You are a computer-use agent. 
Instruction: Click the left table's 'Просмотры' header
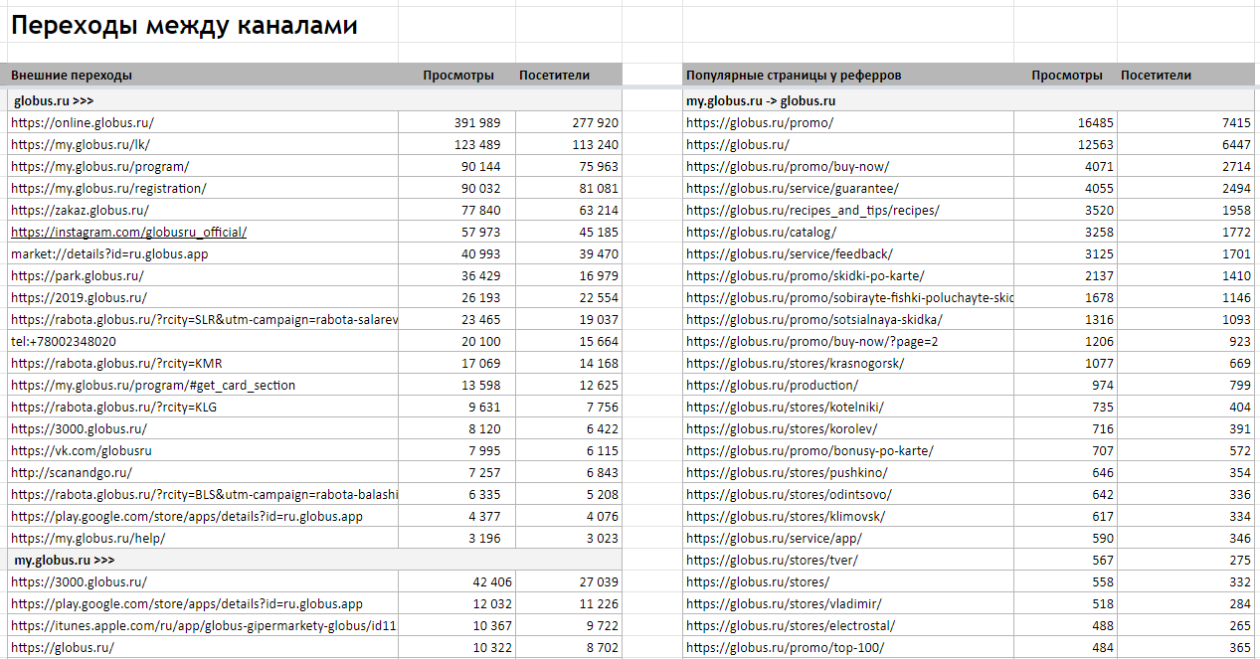458,75
